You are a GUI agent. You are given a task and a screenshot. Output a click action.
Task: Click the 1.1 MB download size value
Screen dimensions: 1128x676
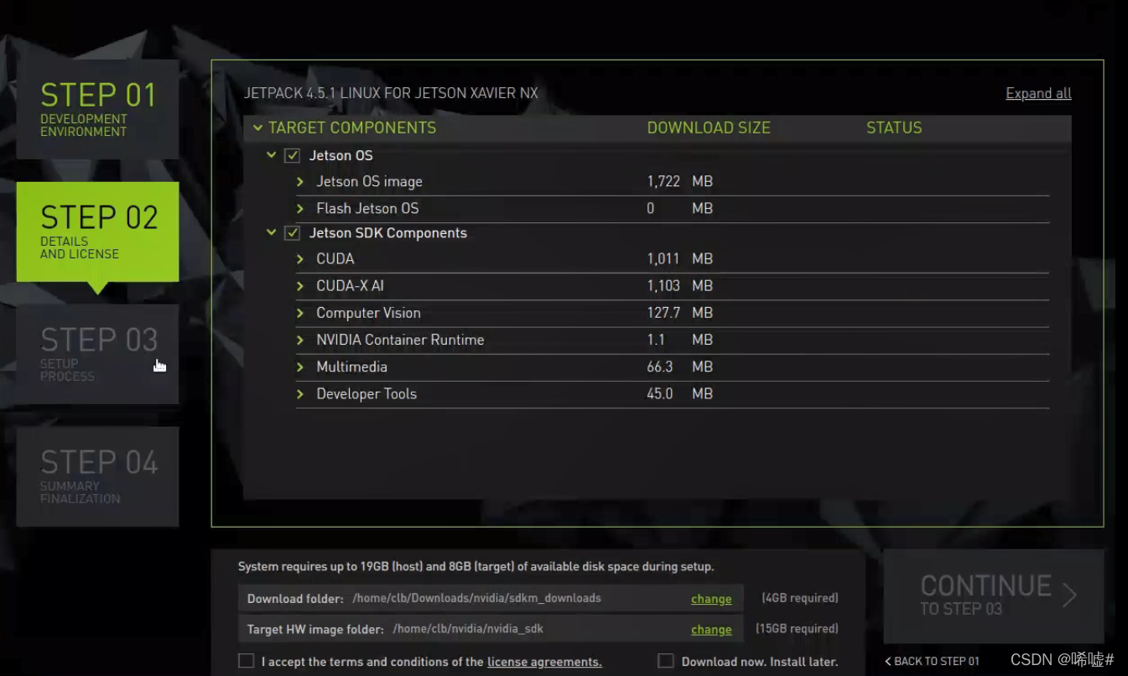coord(680,340)
